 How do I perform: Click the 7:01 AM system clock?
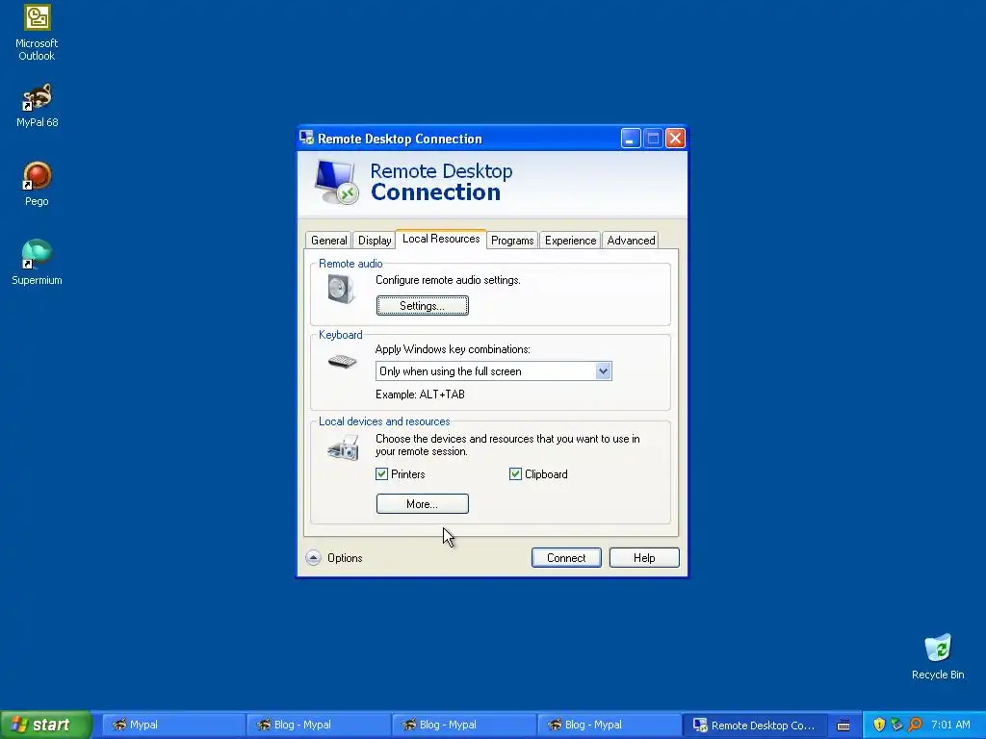click(950, 725)
